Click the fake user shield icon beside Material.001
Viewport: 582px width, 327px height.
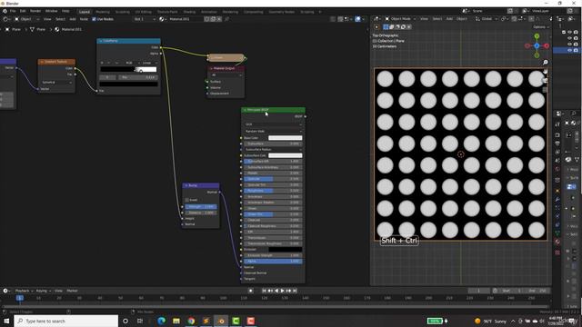207,19
